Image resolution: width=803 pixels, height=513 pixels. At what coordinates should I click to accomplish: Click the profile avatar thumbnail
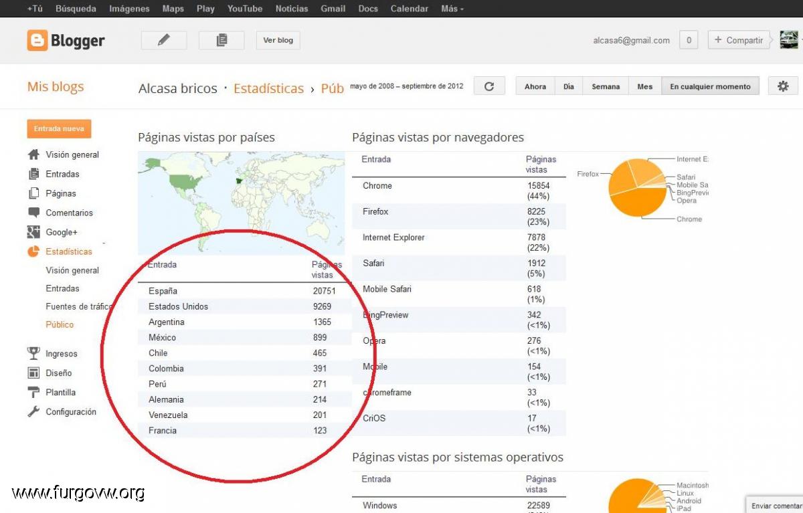click(789, 40)
